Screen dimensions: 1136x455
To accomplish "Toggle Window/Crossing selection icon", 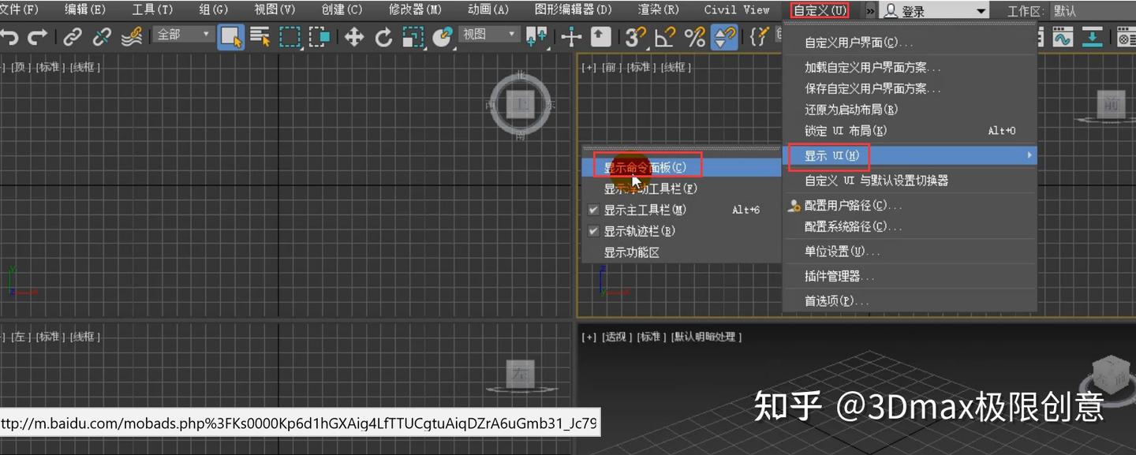I will click(319, 36).
